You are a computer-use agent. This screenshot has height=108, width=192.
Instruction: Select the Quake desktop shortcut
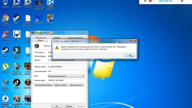click(17, 35)
